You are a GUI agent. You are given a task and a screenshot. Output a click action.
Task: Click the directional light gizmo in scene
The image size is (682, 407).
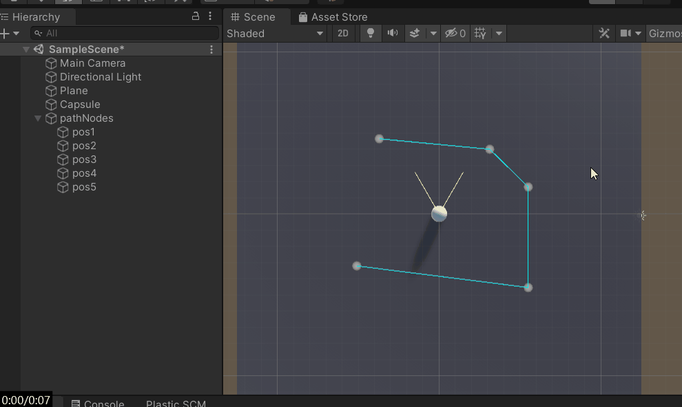(643, 215)
